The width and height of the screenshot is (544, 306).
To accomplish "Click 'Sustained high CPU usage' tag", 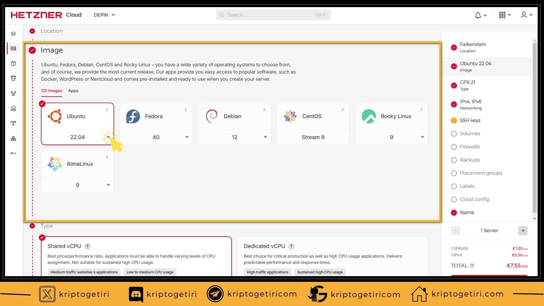I will (x=320, y=272).
